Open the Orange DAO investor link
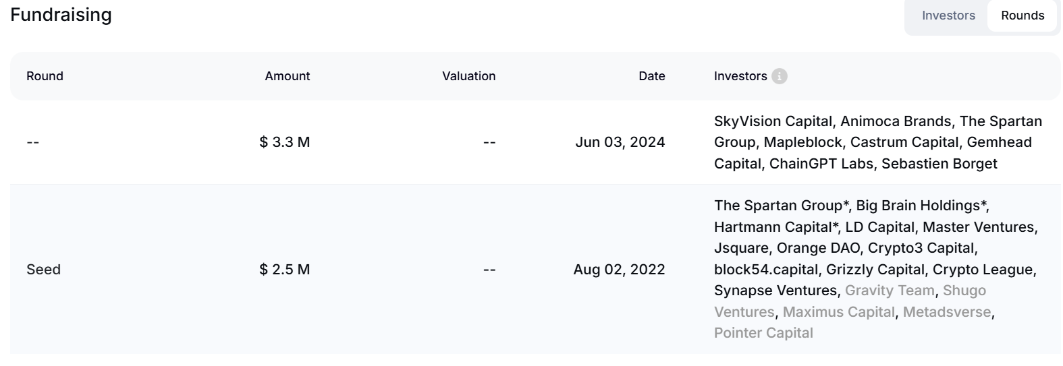This screenshot has height=366, width=1063. click(818, 248)
